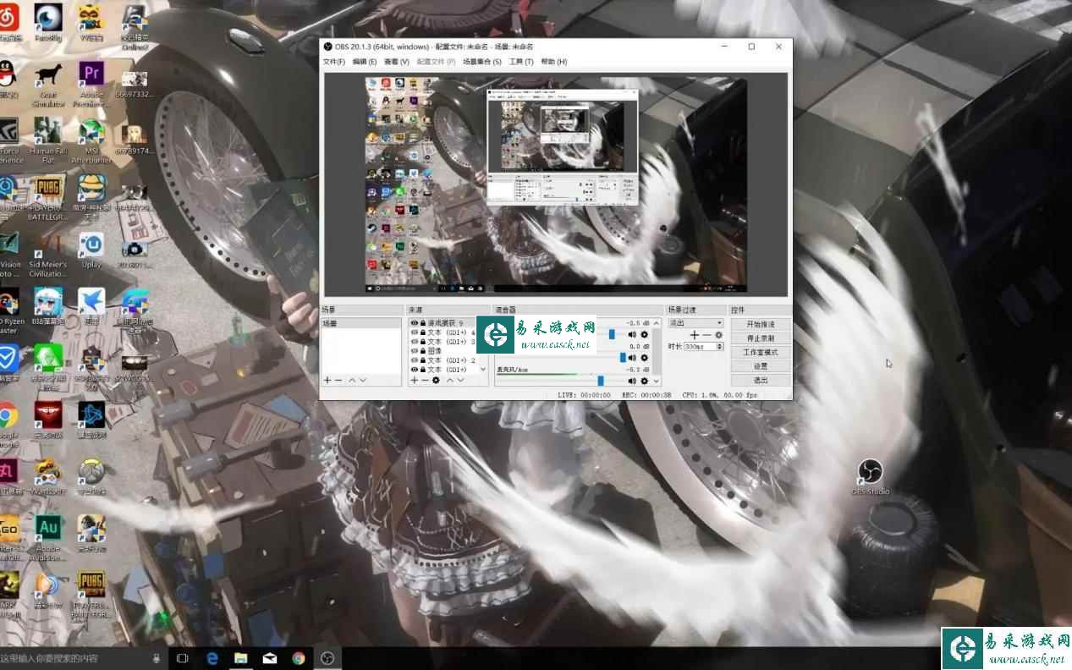The width and height of the screenshot is (1072, 670).
Task: Open settings gear of first mixer channel
Action: pos(644,334)
